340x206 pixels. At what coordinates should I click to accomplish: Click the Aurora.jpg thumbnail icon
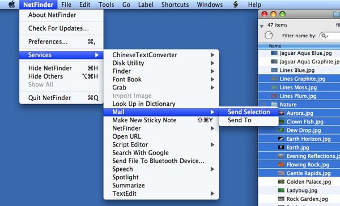(x=281, y=113)
